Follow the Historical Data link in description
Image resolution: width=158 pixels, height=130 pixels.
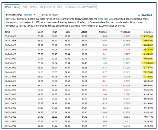pyautogui.click(x=106, y=19)
